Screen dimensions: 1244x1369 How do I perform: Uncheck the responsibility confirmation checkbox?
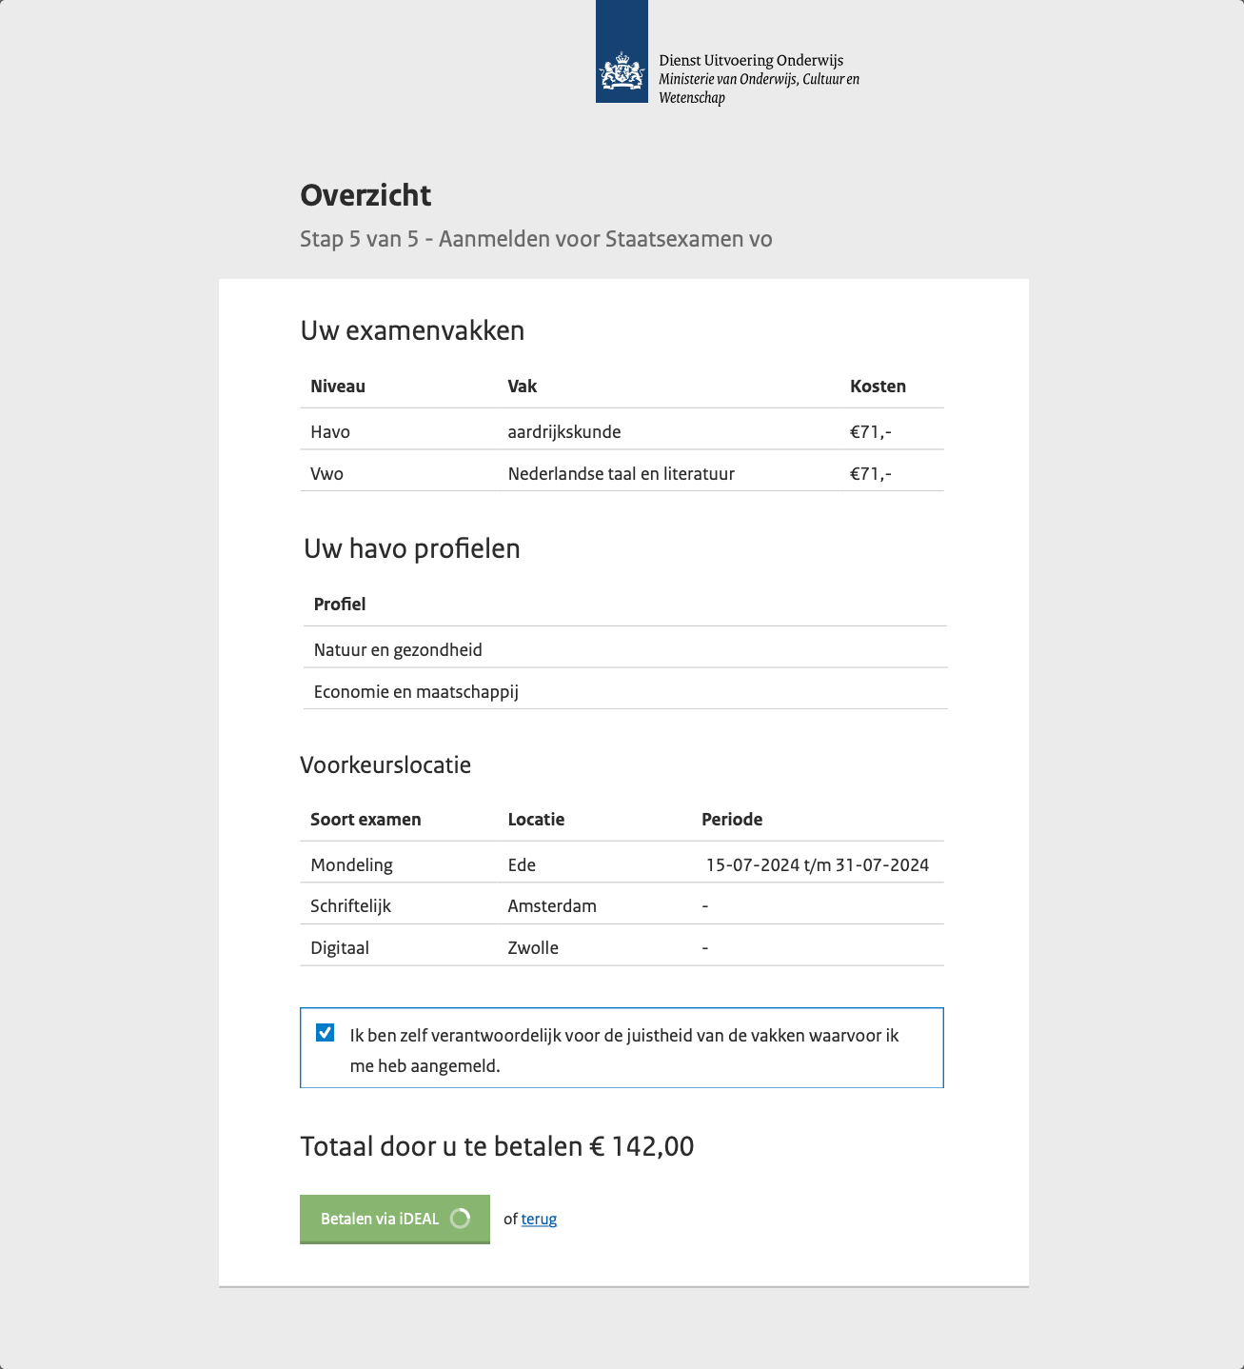click(326, 1033)
